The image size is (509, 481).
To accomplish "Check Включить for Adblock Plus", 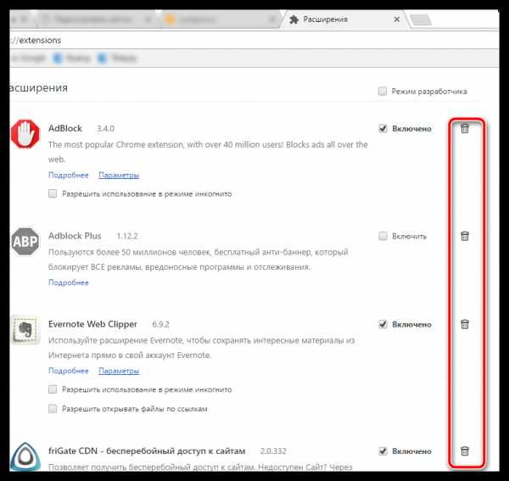I will [x=383, y=236].
